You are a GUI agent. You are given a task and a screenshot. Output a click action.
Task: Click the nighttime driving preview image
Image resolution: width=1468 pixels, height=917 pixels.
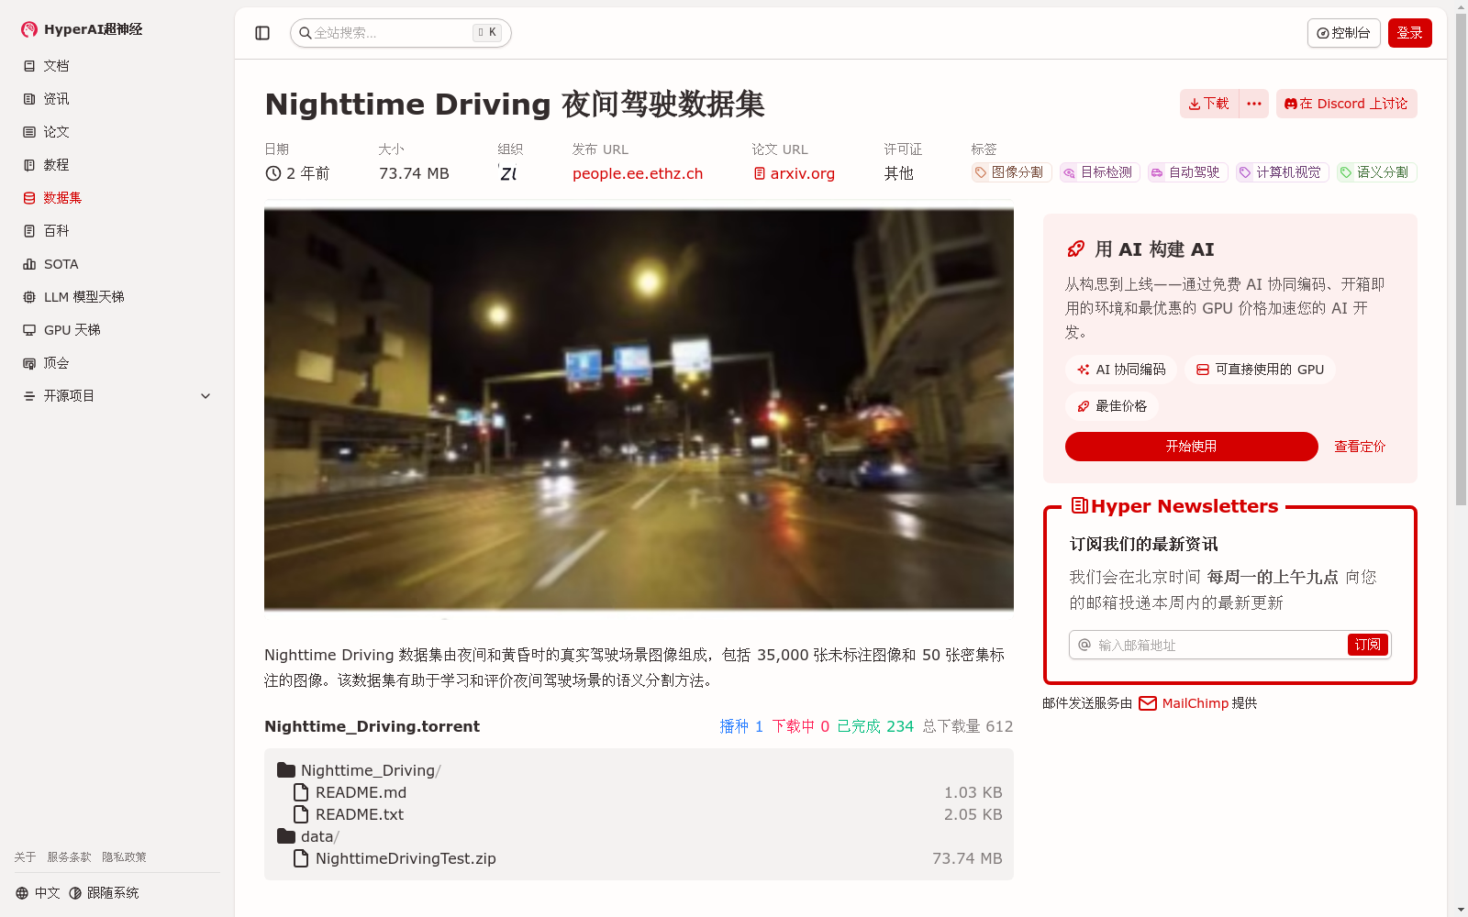coord(639,410)
